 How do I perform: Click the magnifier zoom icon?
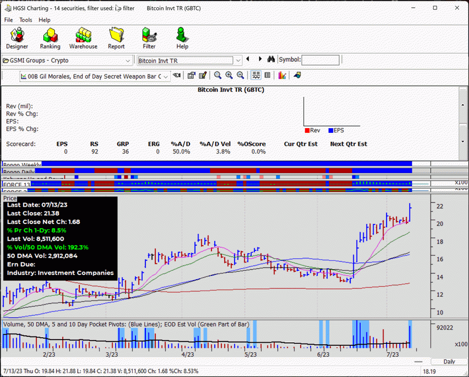point(217,76)
